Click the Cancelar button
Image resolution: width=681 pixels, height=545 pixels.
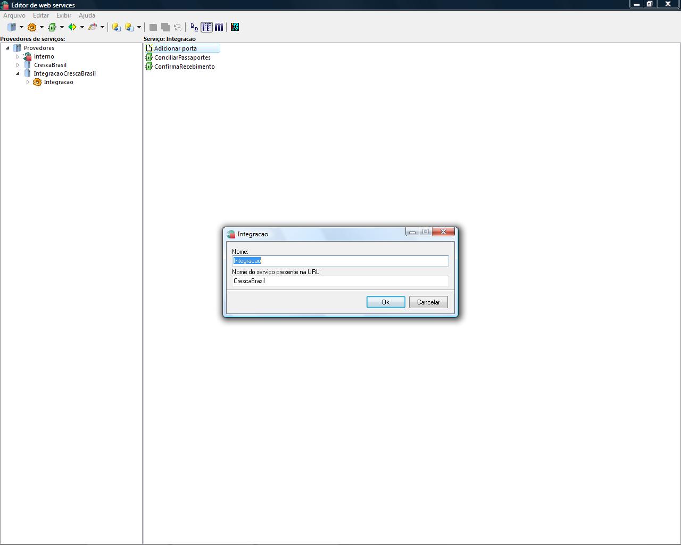428,302
